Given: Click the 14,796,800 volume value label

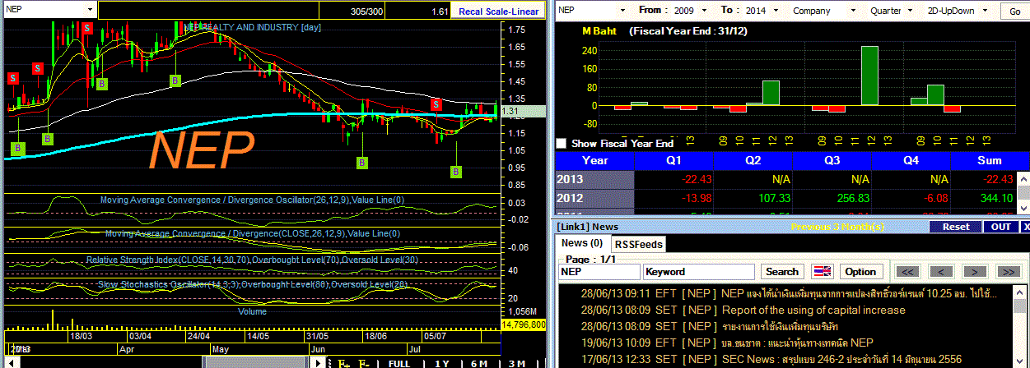Looking at the screenshot, I should click(x=524, y=325).
